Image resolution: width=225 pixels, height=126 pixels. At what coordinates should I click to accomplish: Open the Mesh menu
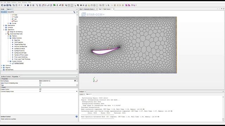point(9,2)
